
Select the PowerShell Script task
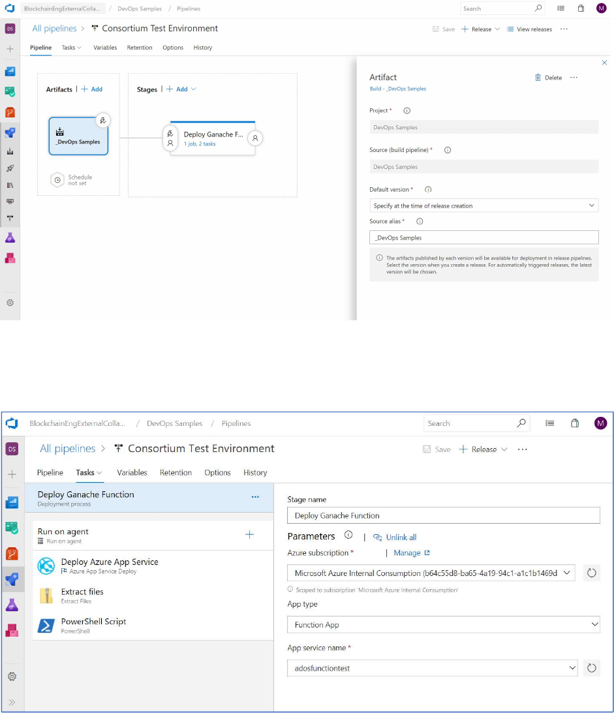(153, 626)
